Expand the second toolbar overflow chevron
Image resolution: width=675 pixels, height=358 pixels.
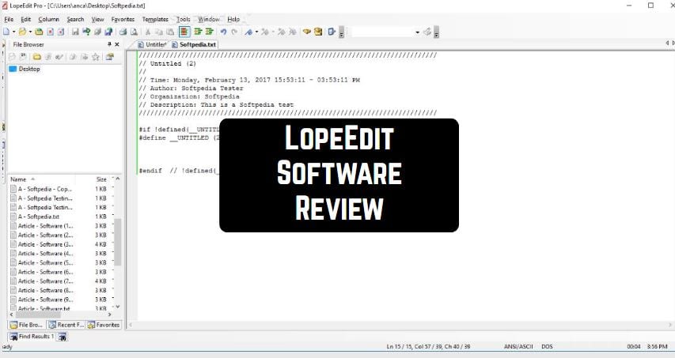click(436, 32)
